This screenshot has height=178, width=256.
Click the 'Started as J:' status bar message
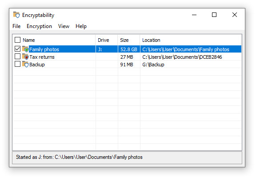click(x=79, y=157)
